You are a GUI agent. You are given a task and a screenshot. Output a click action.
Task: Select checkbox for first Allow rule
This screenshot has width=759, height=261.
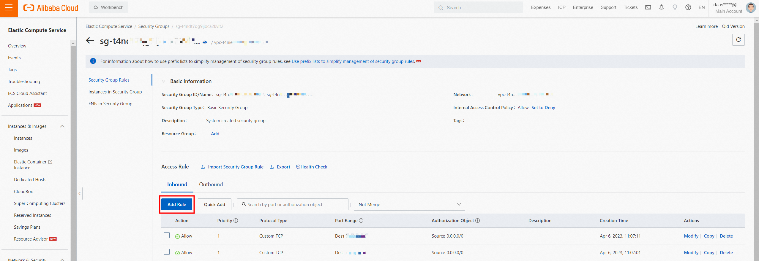(167, 235)
